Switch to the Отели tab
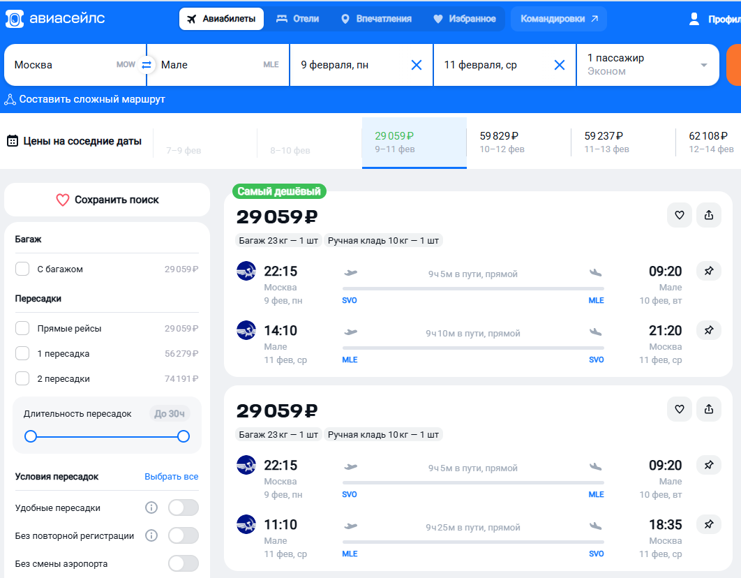Screen dimensions: 741x578 [x=297, y=19]
